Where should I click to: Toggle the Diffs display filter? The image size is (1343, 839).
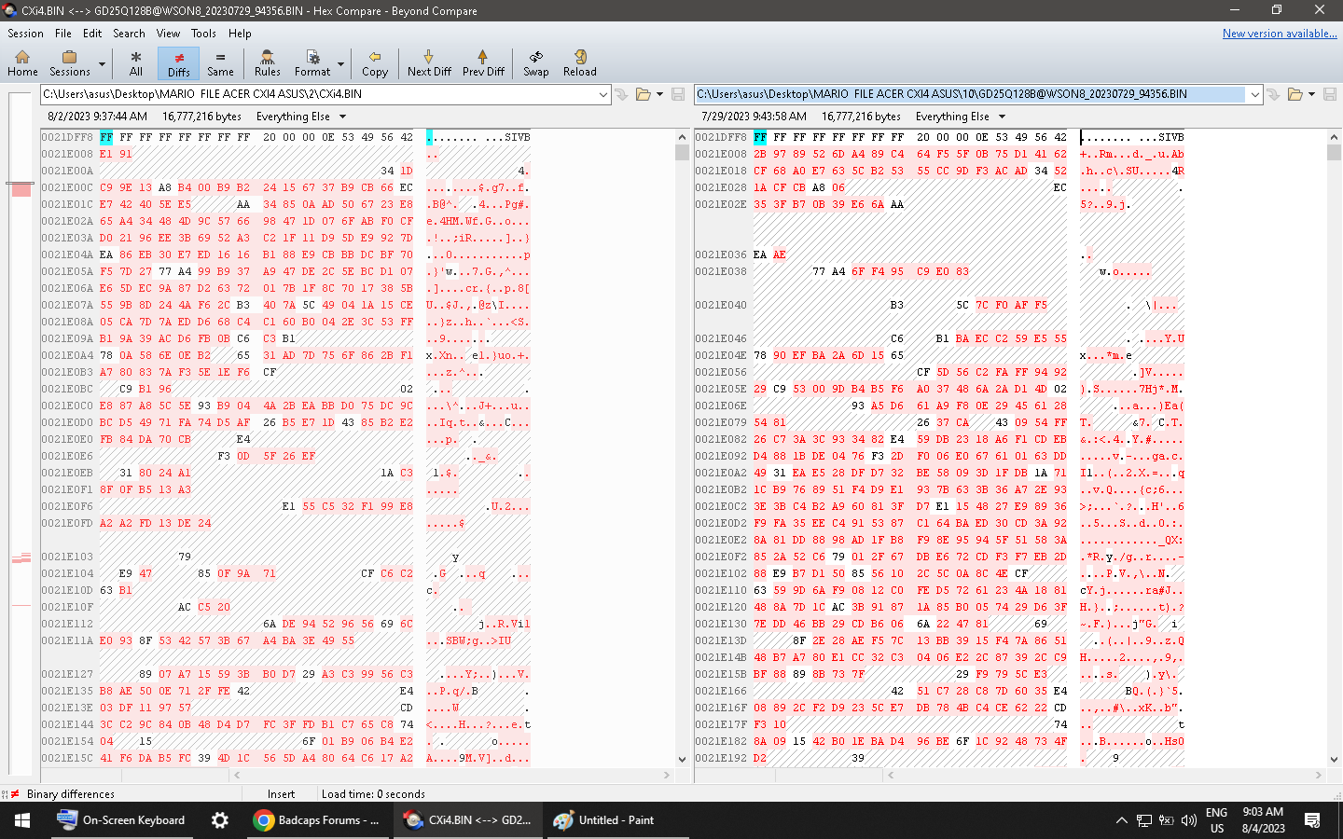pos(179,62)
